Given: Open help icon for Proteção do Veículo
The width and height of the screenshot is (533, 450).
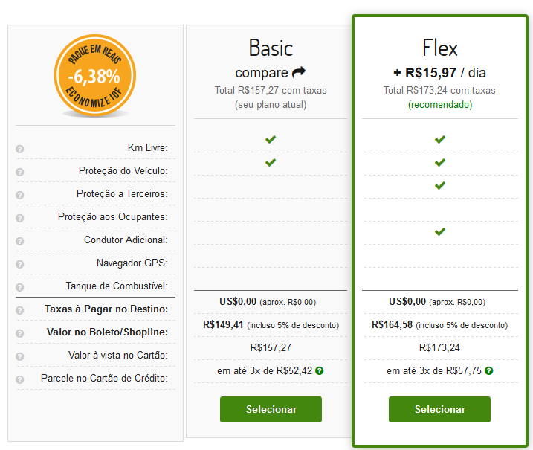Looking at the screenshot, I should click(x=20, y=172).
